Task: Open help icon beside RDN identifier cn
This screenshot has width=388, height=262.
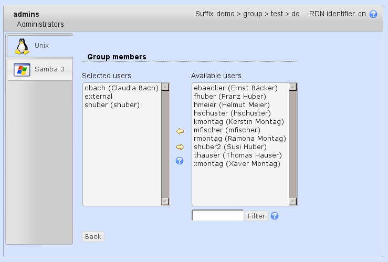Action: 373,14
